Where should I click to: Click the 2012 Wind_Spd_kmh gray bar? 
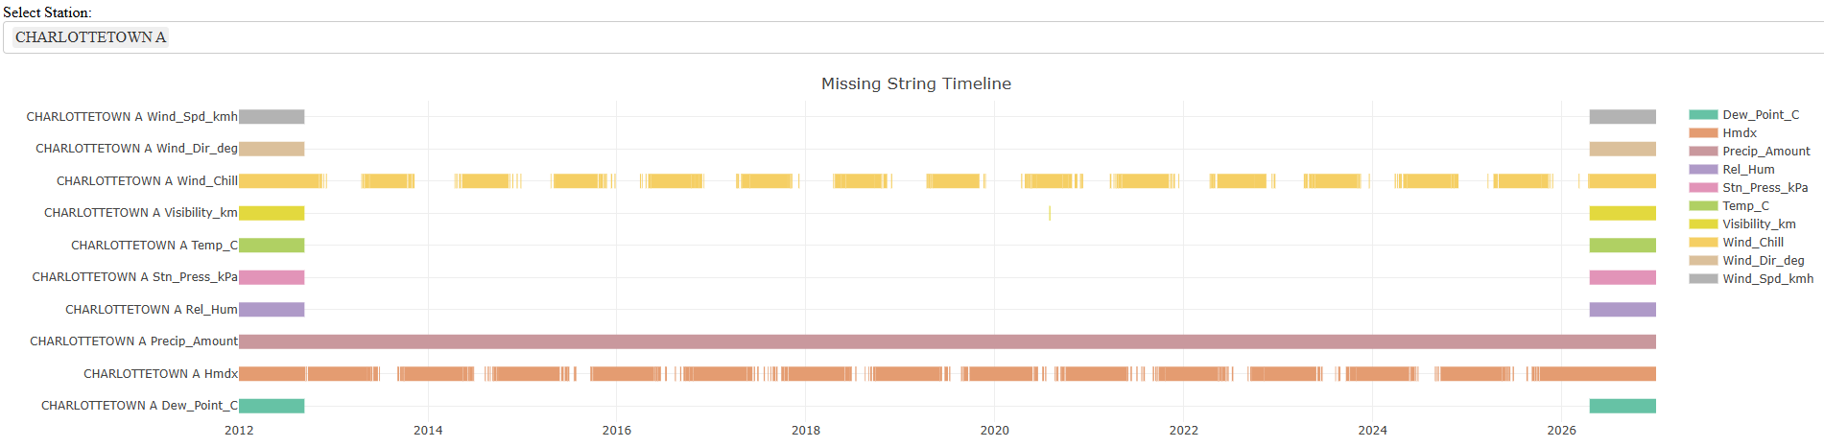pos(272,117)
